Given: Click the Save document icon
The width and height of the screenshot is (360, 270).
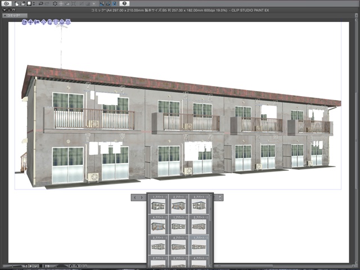Looking at the screenshot, I should [29, 3].
